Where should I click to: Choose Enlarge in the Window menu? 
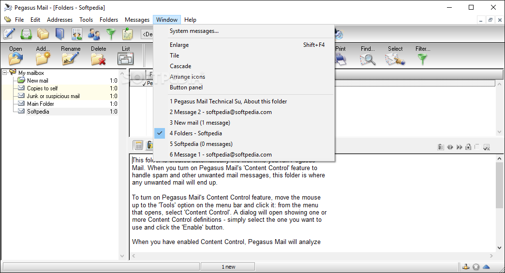coord(244,45)
